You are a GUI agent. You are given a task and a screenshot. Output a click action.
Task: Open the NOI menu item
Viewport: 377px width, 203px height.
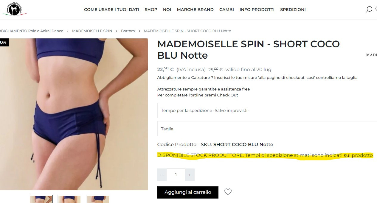[167, 10]
